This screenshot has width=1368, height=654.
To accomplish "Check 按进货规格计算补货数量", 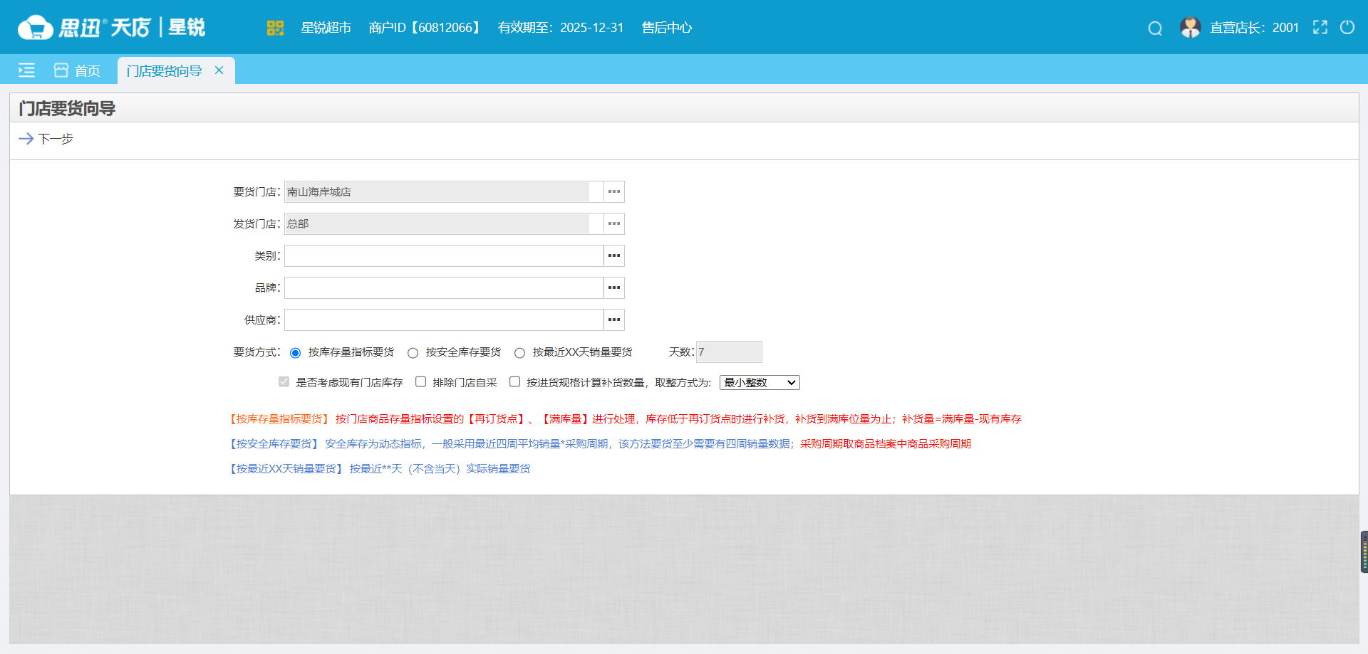I will (514, 382).
